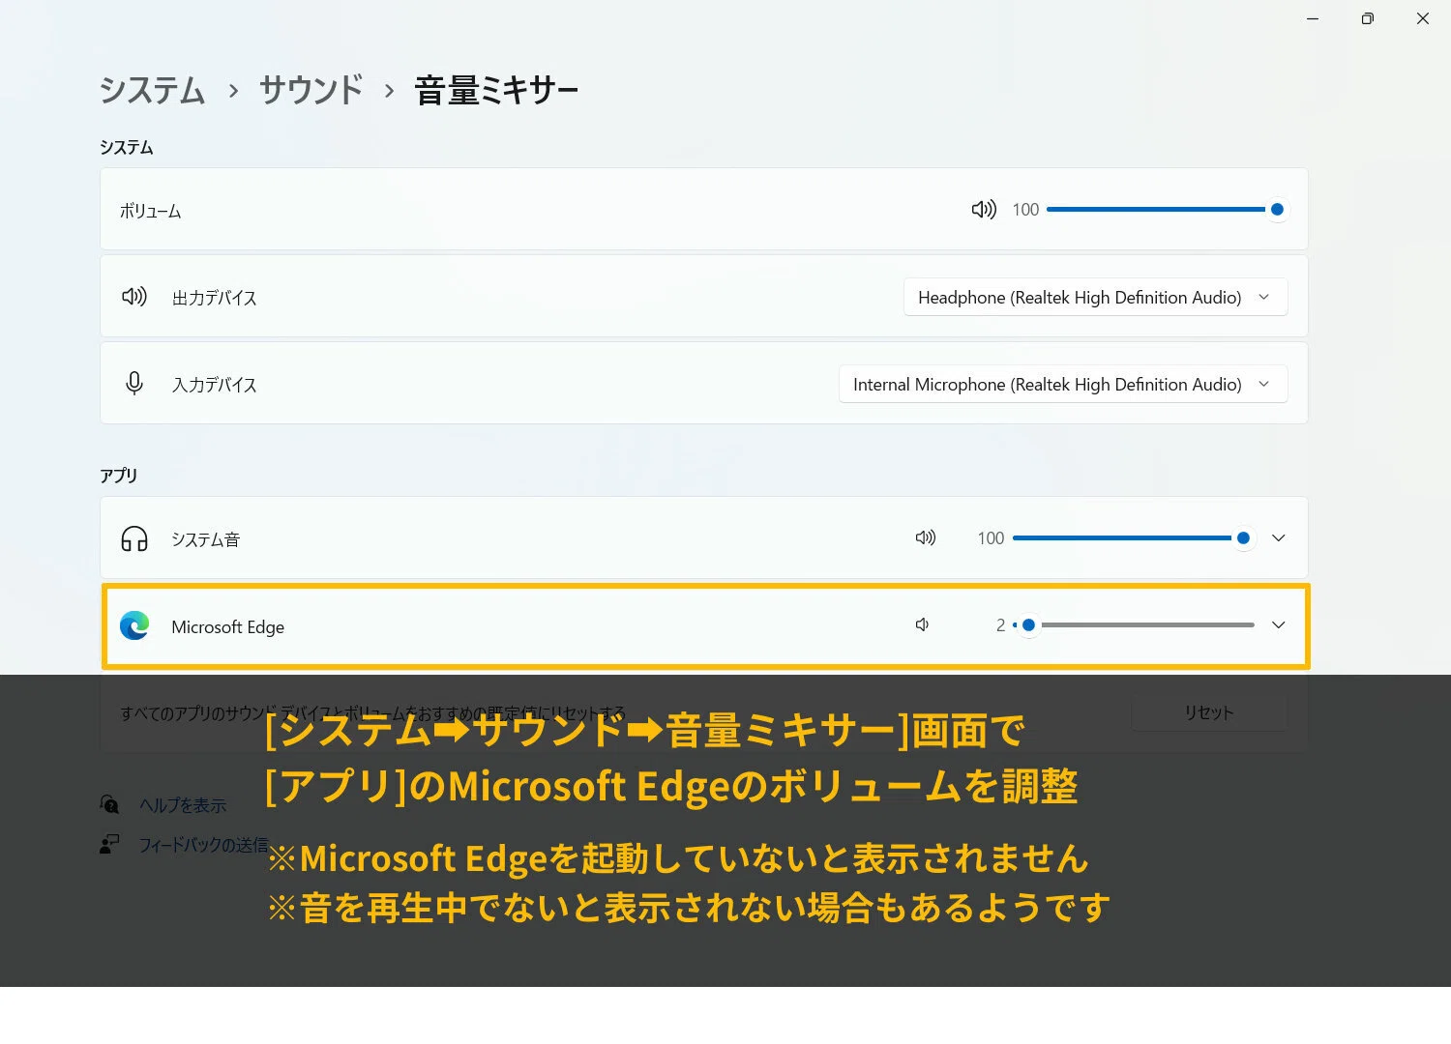The image size is (1451, 1044).
Task: Open the フィードバックの送信 link
Action: [203, 845]
